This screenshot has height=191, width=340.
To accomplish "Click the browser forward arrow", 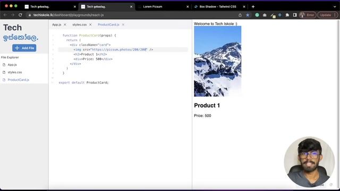I will 13,15.
